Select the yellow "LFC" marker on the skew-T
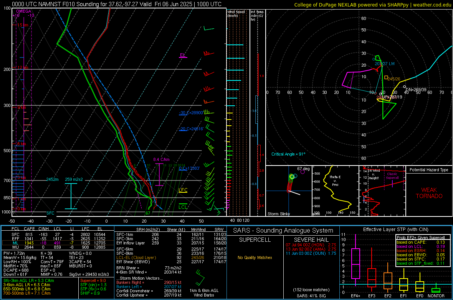 tap(183, 190)
